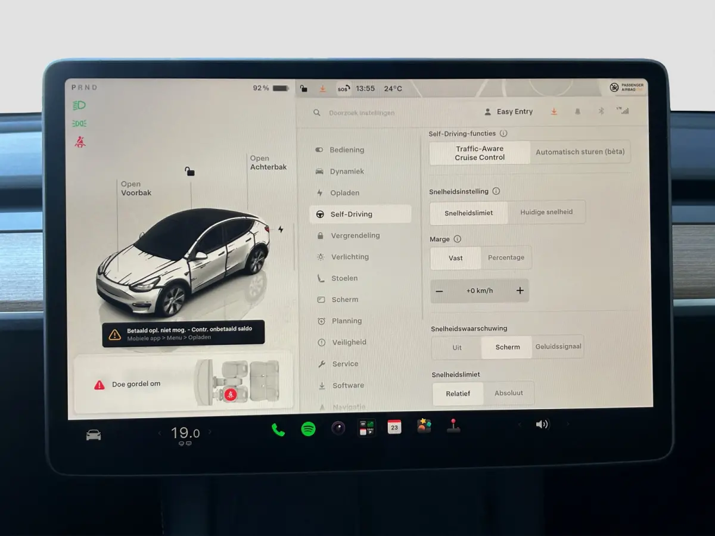Tap the car controls icon in the dock
The image size is (715, 536).
94,435
